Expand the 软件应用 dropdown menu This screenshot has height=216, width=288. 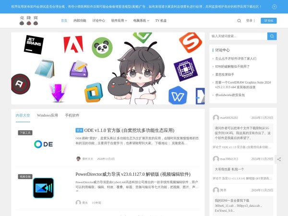(118, 21)
